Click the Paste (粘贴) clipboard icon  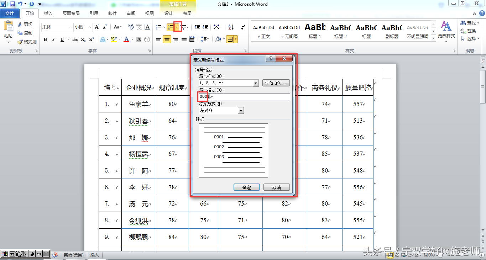pyautogui.click(x=8, y=26)
